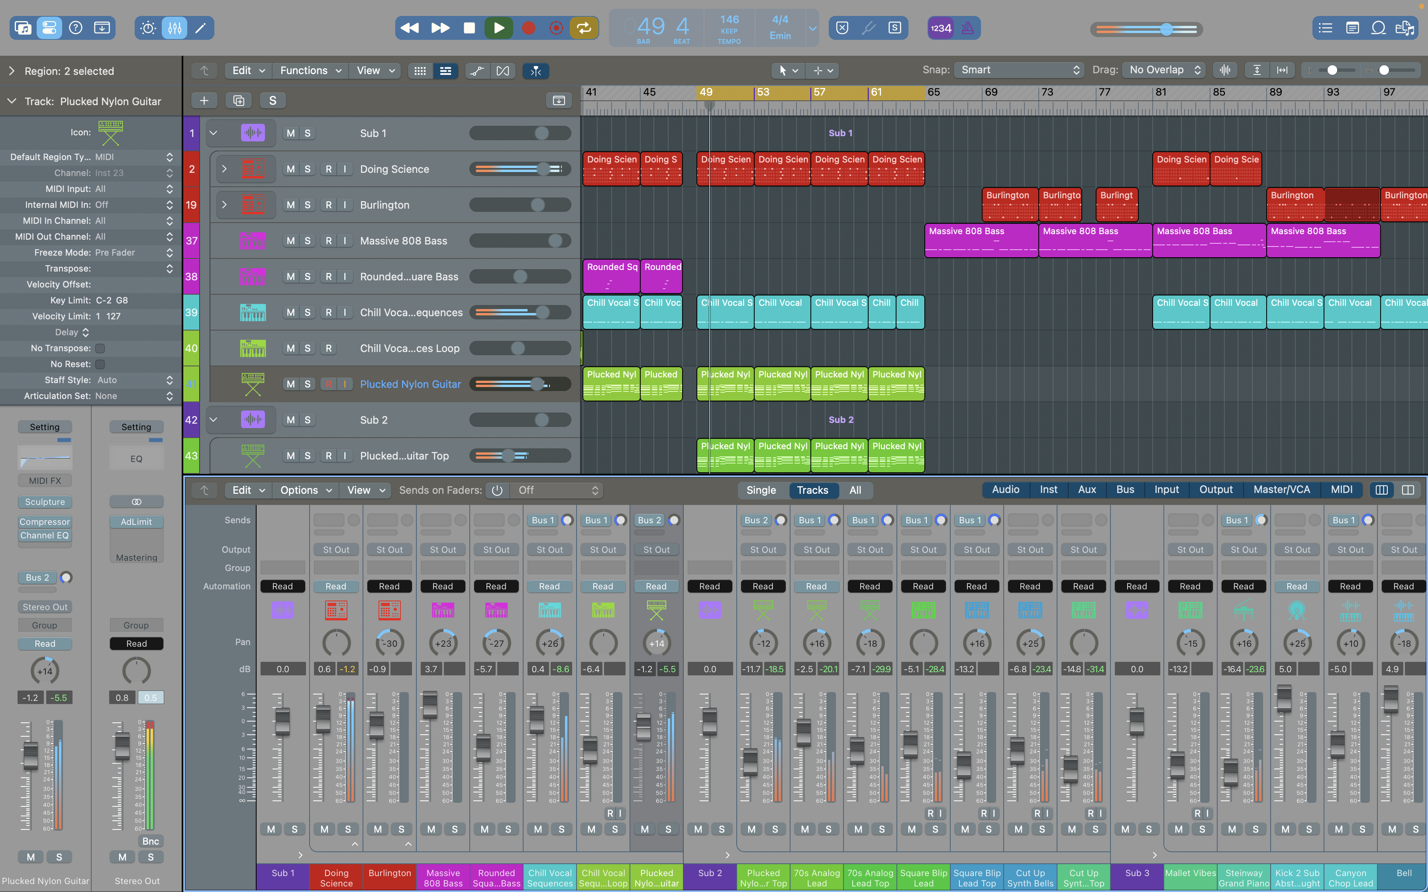
Task: Toggle the Flex show/hide icon
Action: [x=503, y=71]
